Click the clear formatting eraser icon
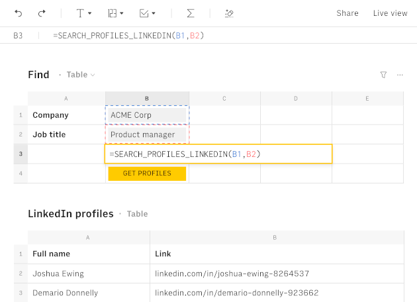 point(229,13)
